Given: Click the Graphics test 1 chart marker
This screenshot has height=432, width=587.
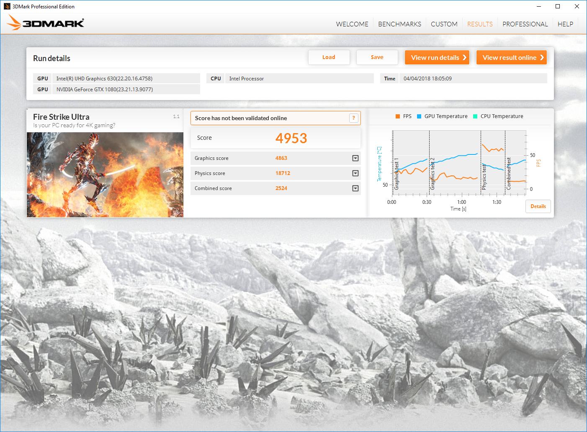Looking at the screenshot, I should [396, 174].
